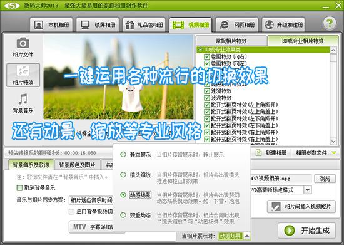Click effects list scroll down arrow
Screen dimensions: 344x245
[333, 141]
